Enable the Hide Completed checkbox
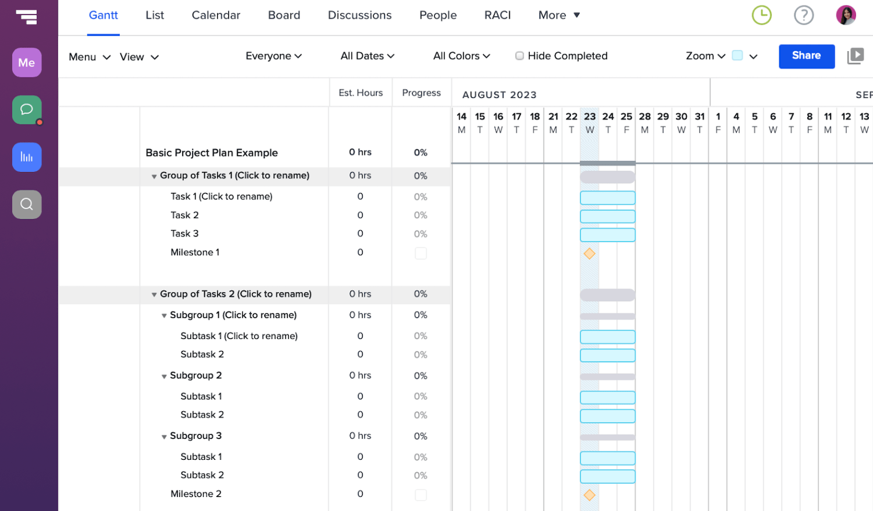The image size is (873, 511). click(x=519, y=56)
